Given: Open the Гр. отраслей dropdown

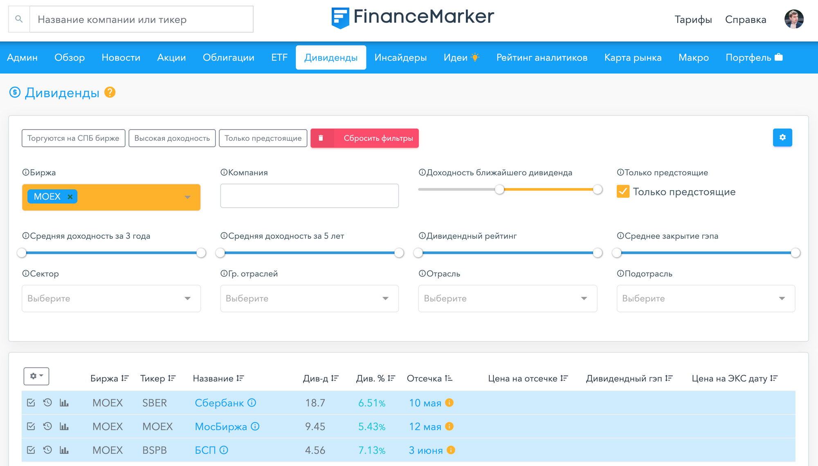Looking at the screenshot, I should tap(309, 298).
